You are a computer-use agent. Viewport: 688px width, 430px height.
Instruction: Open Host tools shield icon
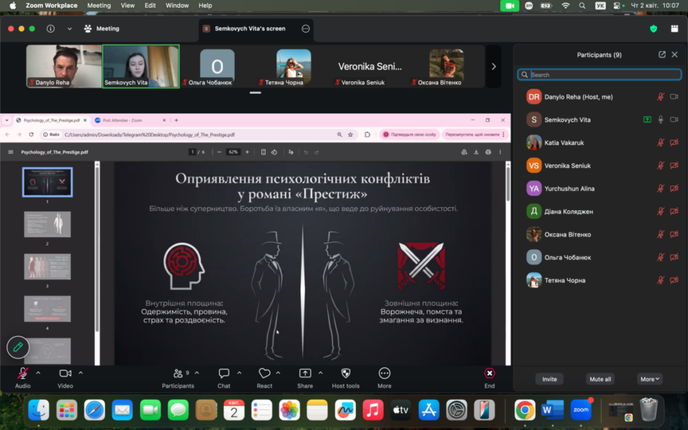point(346,378)
